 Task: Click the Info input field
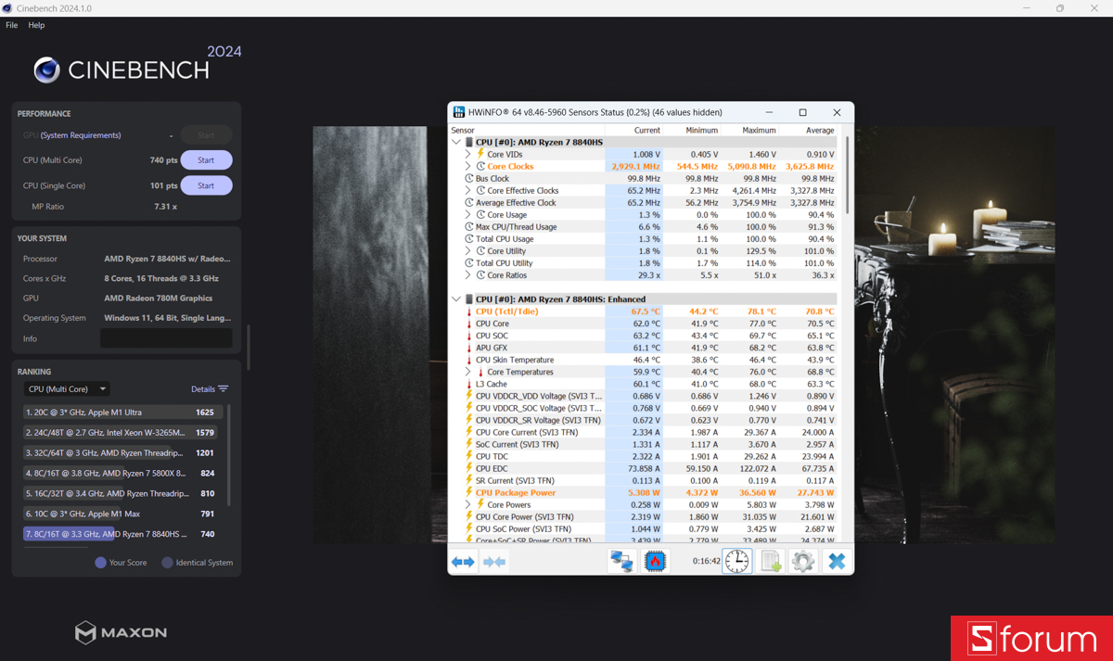tap(166, 338)
